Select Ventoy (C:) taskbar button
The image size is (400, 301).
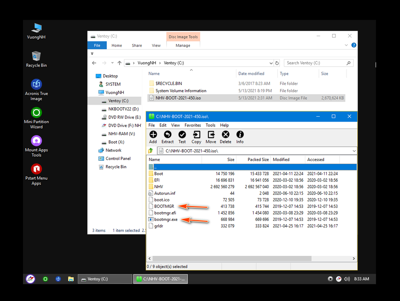click(105, 279)
